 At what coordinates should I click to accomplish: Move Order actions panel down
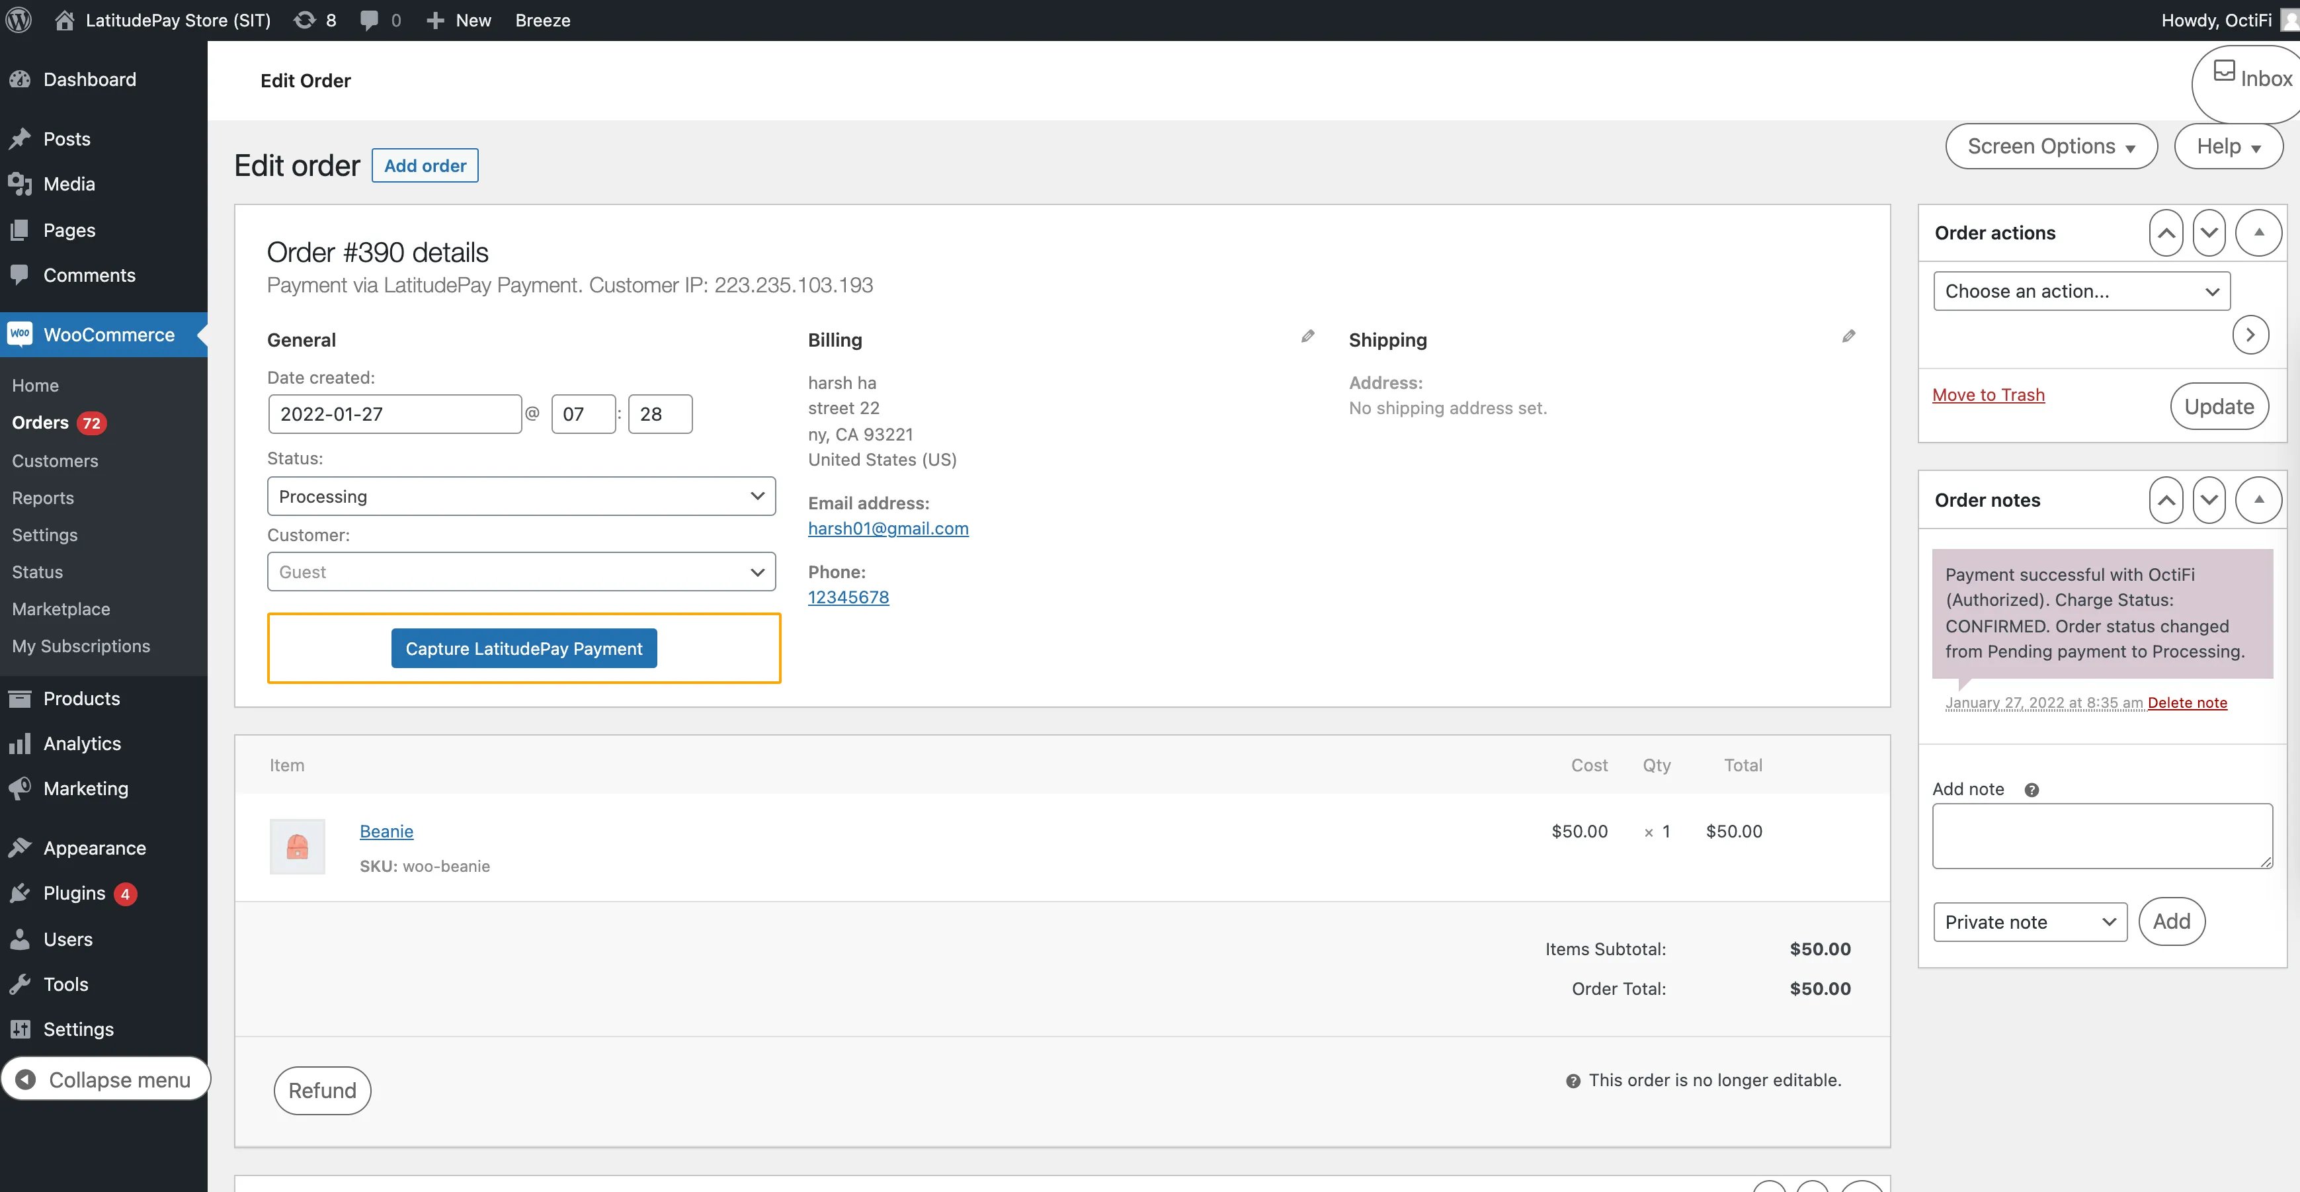click(2209, 232)
